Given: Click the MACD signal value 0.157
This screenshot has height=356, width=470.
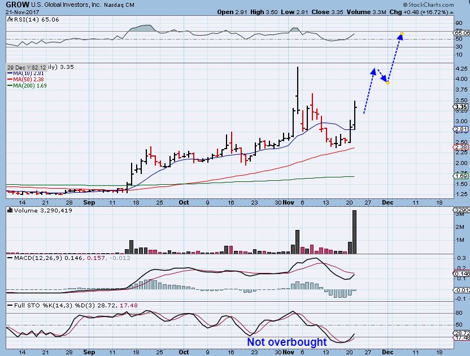Looking at the screenshot, I should pyautogui.click(x=96, y=258).
